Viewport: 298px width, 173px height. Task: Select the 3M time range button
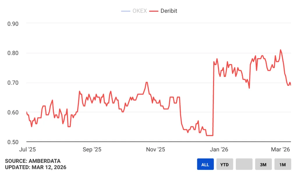pos(263,164)
